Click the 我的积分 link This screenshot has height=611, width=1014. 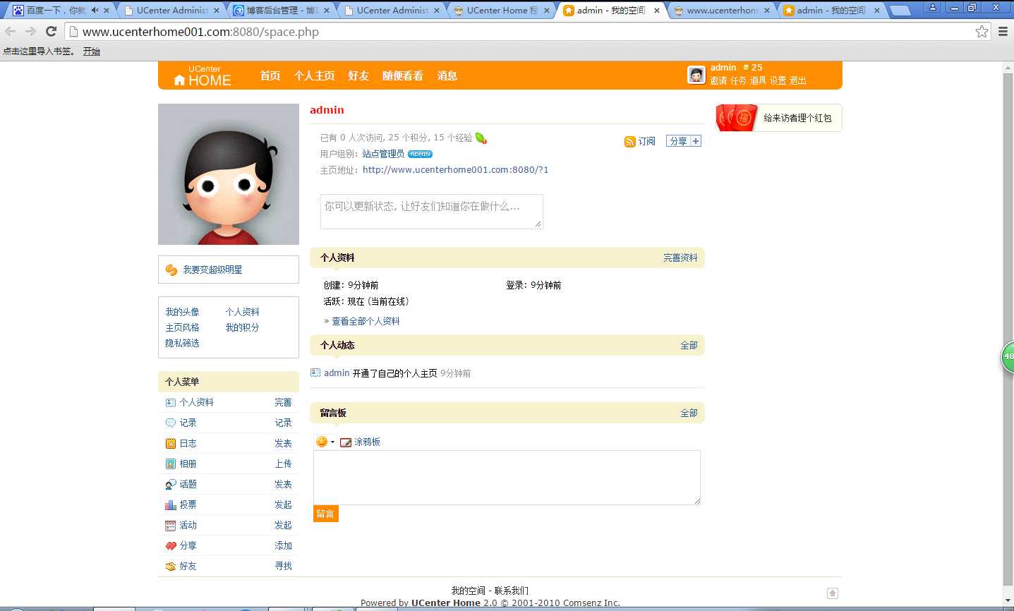[x=242, y=327]
